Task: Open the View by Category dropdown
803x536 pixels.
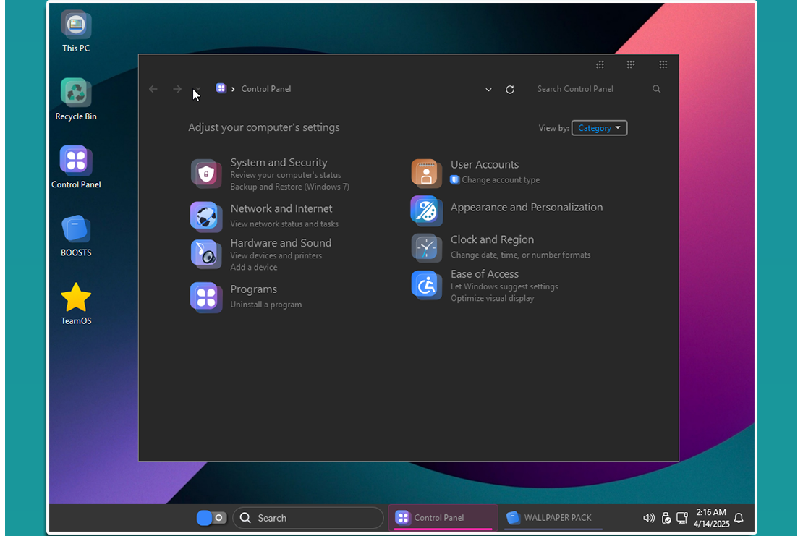Action: click(x=599, y=128)
